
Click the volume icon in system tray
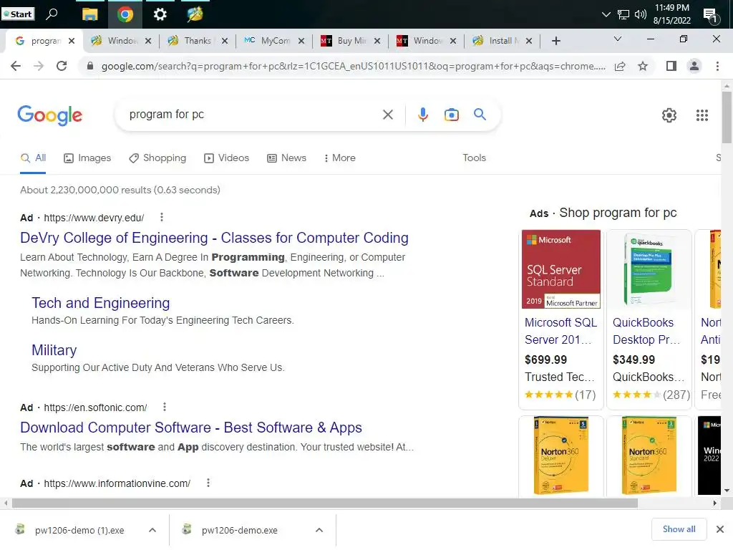(x=641, y=14)
